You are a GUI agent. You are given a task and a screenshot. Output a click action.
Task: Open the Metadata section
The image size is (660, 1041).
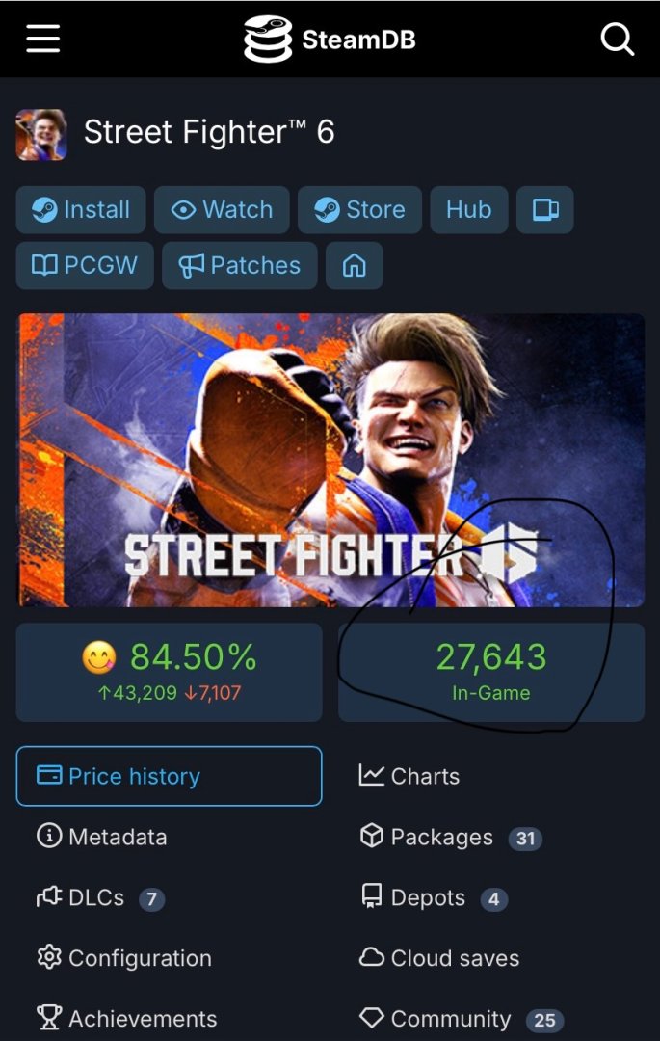coord(102,837)
